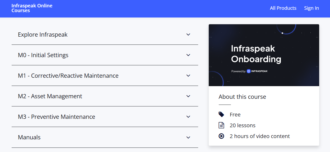
Task: Click the price tag icon beside Free
Action: tap(221, 114)
